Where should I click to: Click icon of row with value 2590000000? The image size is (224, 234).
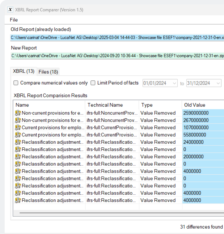click(x=18, y=113)
